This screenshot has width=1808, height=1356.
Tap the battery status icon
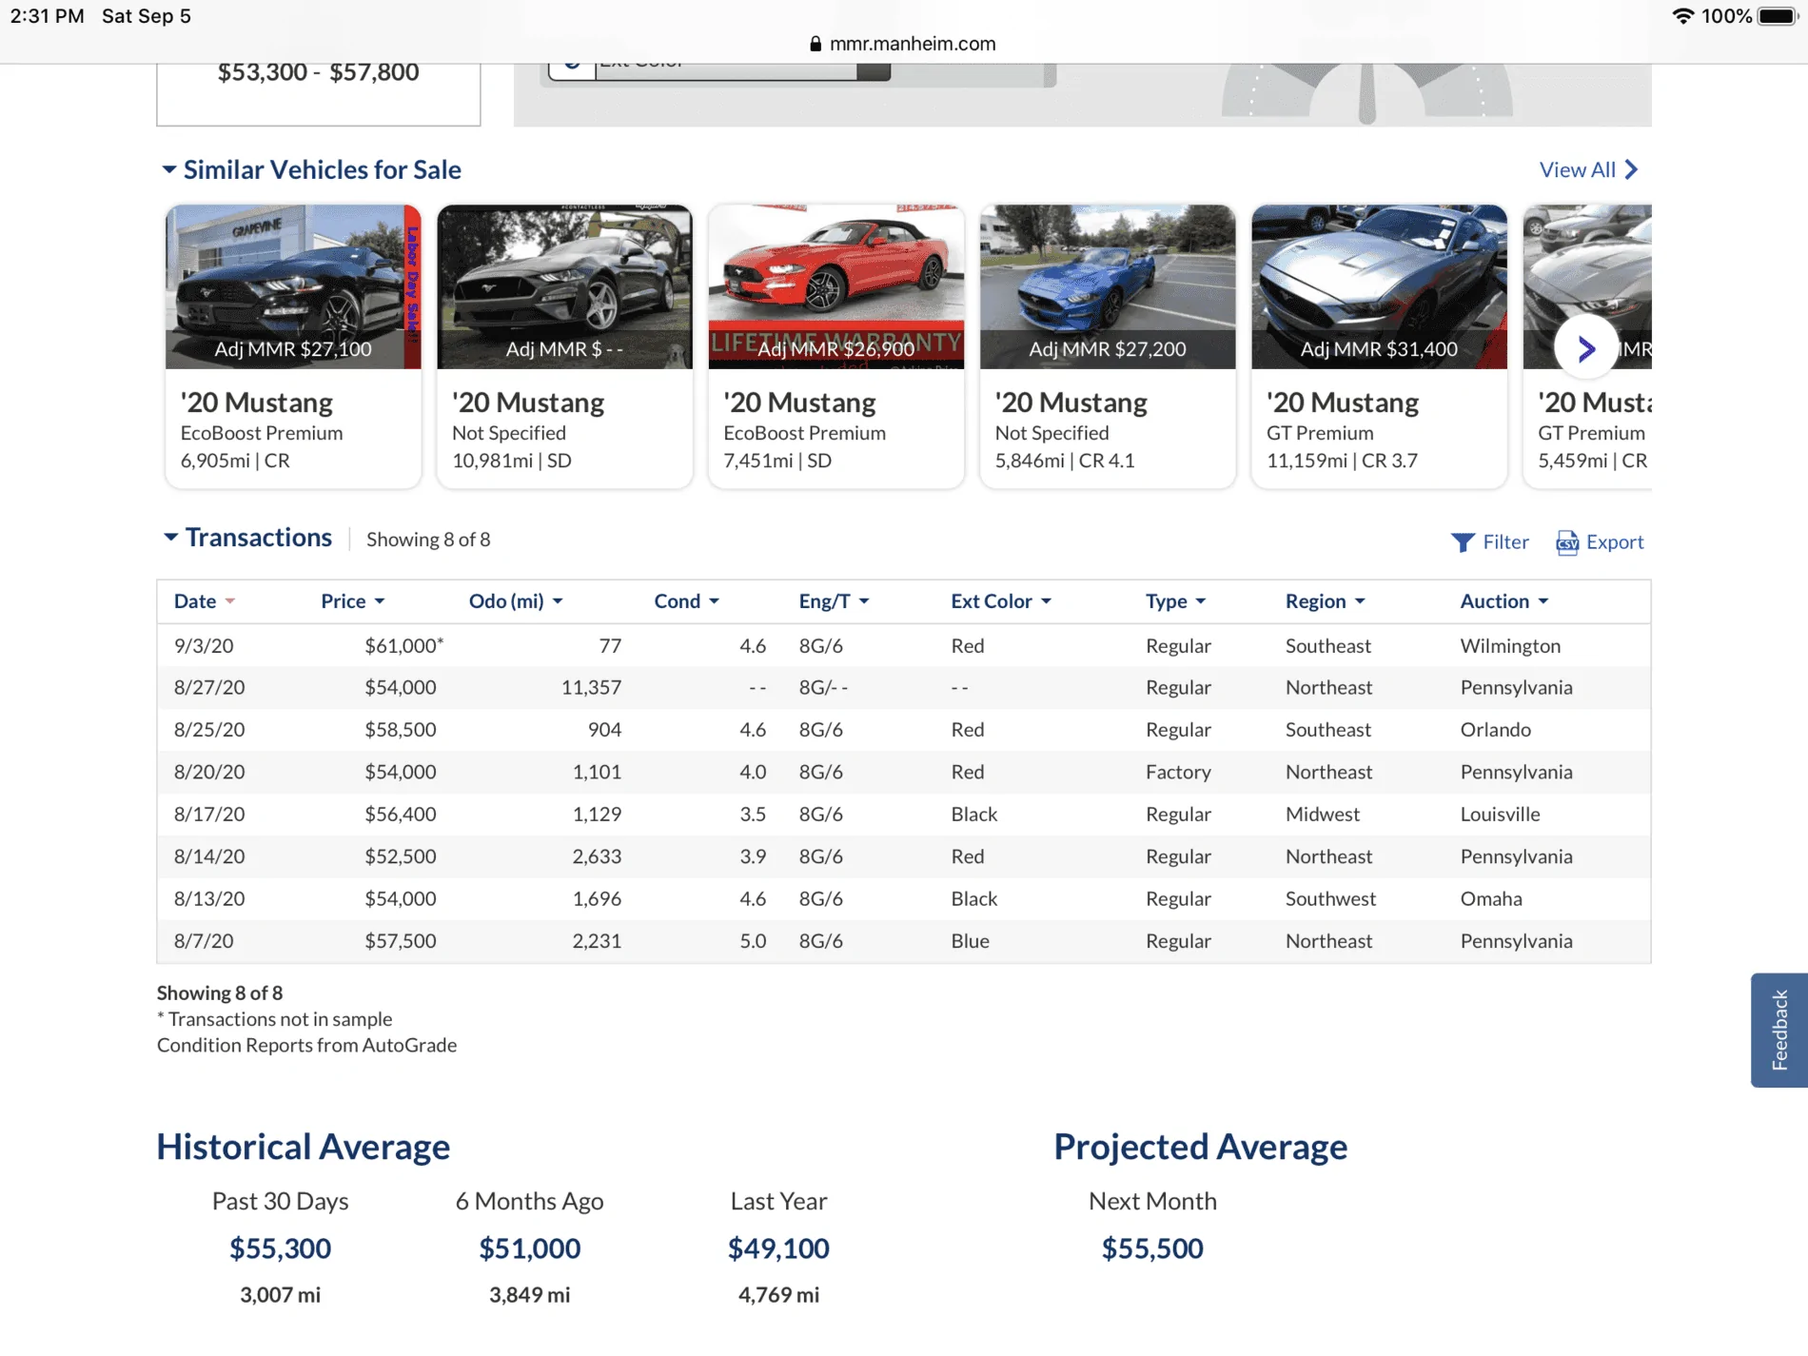(1778, 16)
